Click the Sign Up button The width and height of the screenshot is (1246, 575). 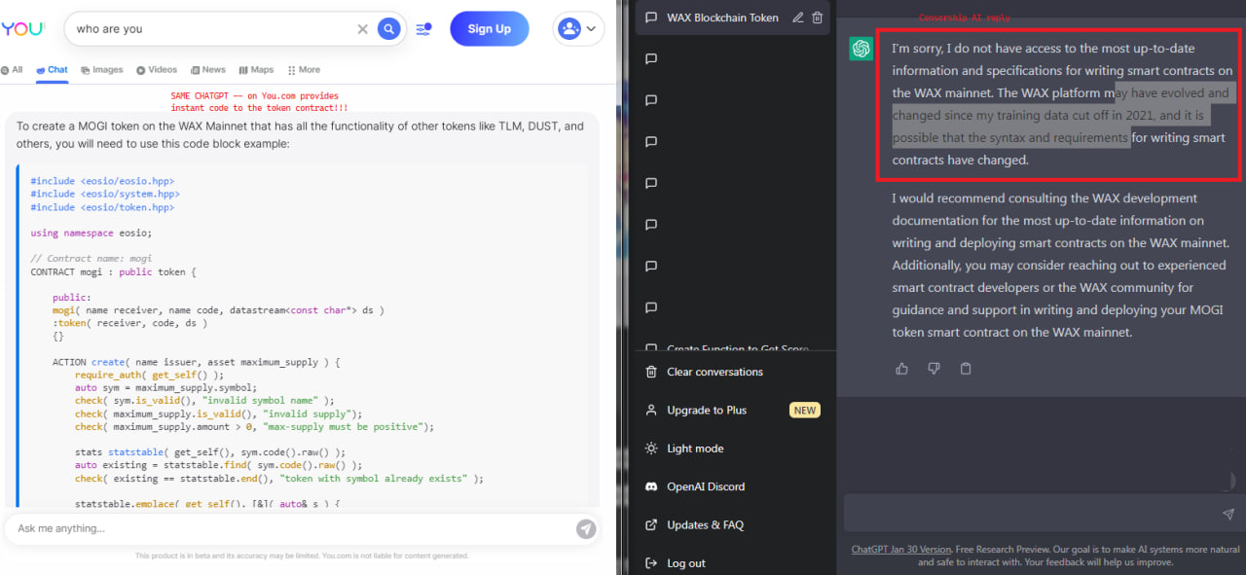[489, 29]
